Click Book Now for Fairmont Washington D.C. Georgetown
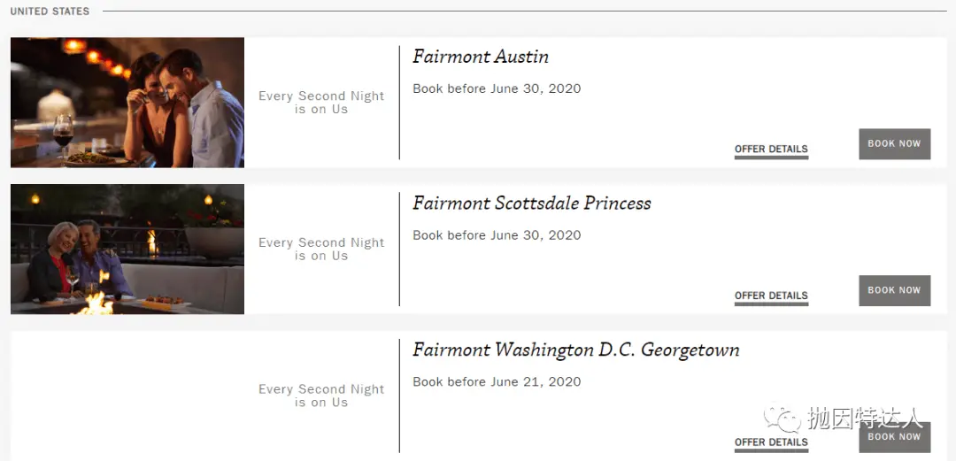Screen dimensions: 956x461 [x=894, y=437]
